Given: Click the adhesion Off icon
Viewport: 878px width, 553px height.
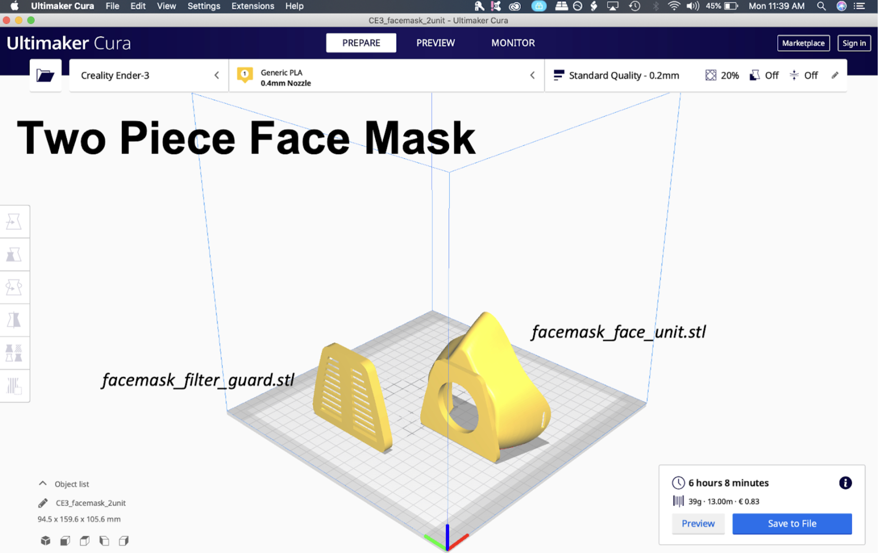Looking at the screenshot, I should (794, 75).
